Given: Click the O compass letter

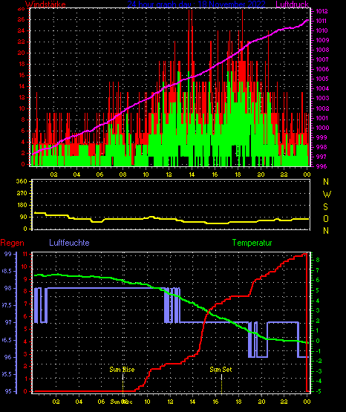Looking at the screenshot, I should pyautogui.click(x=326, y=219).
